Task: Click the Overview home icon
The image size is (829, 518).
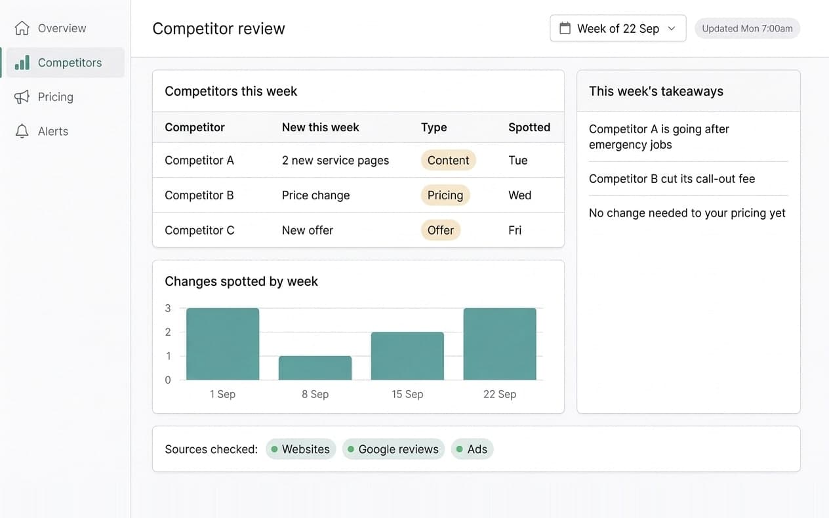Action: click(22, 28)
